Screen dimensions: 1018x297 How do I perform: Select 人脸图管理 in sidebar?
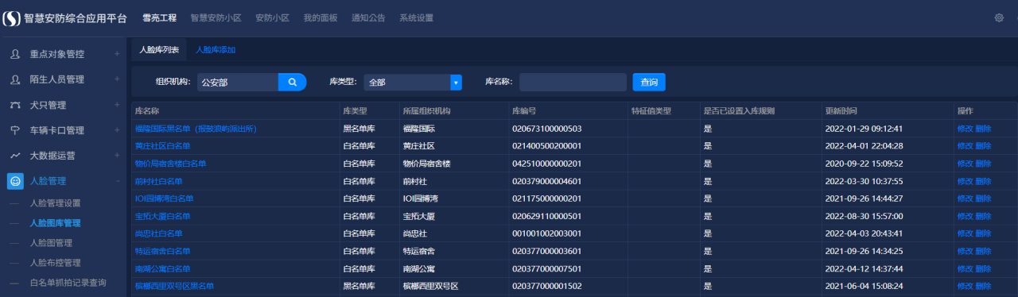click(51, 243)
